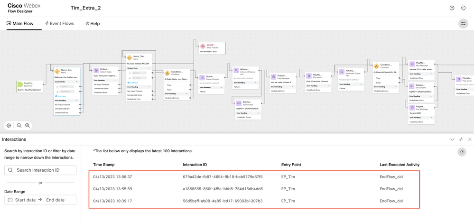The image size is (474, 222).
Task: Click the Cisco Webex Flow Designer logo
Action: point(24,8)
